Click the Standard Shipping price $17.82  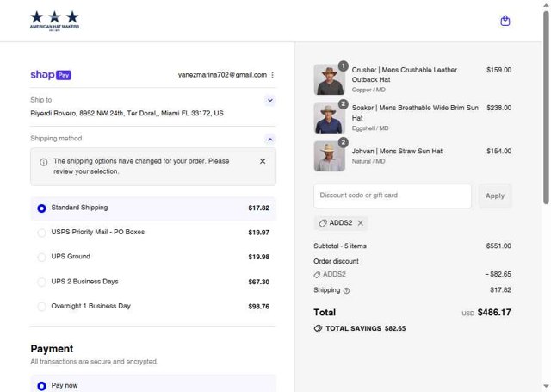click(x=258, y=208)
